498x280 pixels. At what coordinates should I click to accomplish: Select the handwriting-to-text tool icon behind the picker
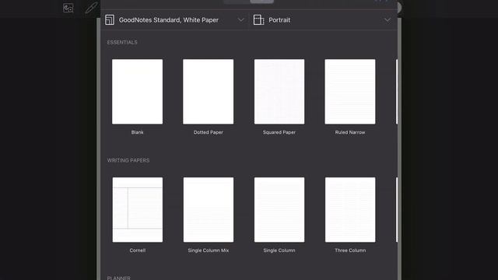[68, 9]
